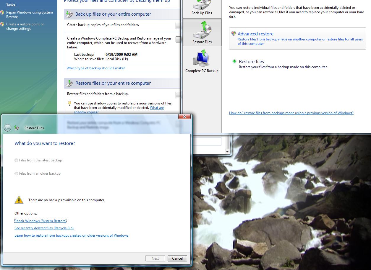Click the shield icon beside Create a restore point

2,24
